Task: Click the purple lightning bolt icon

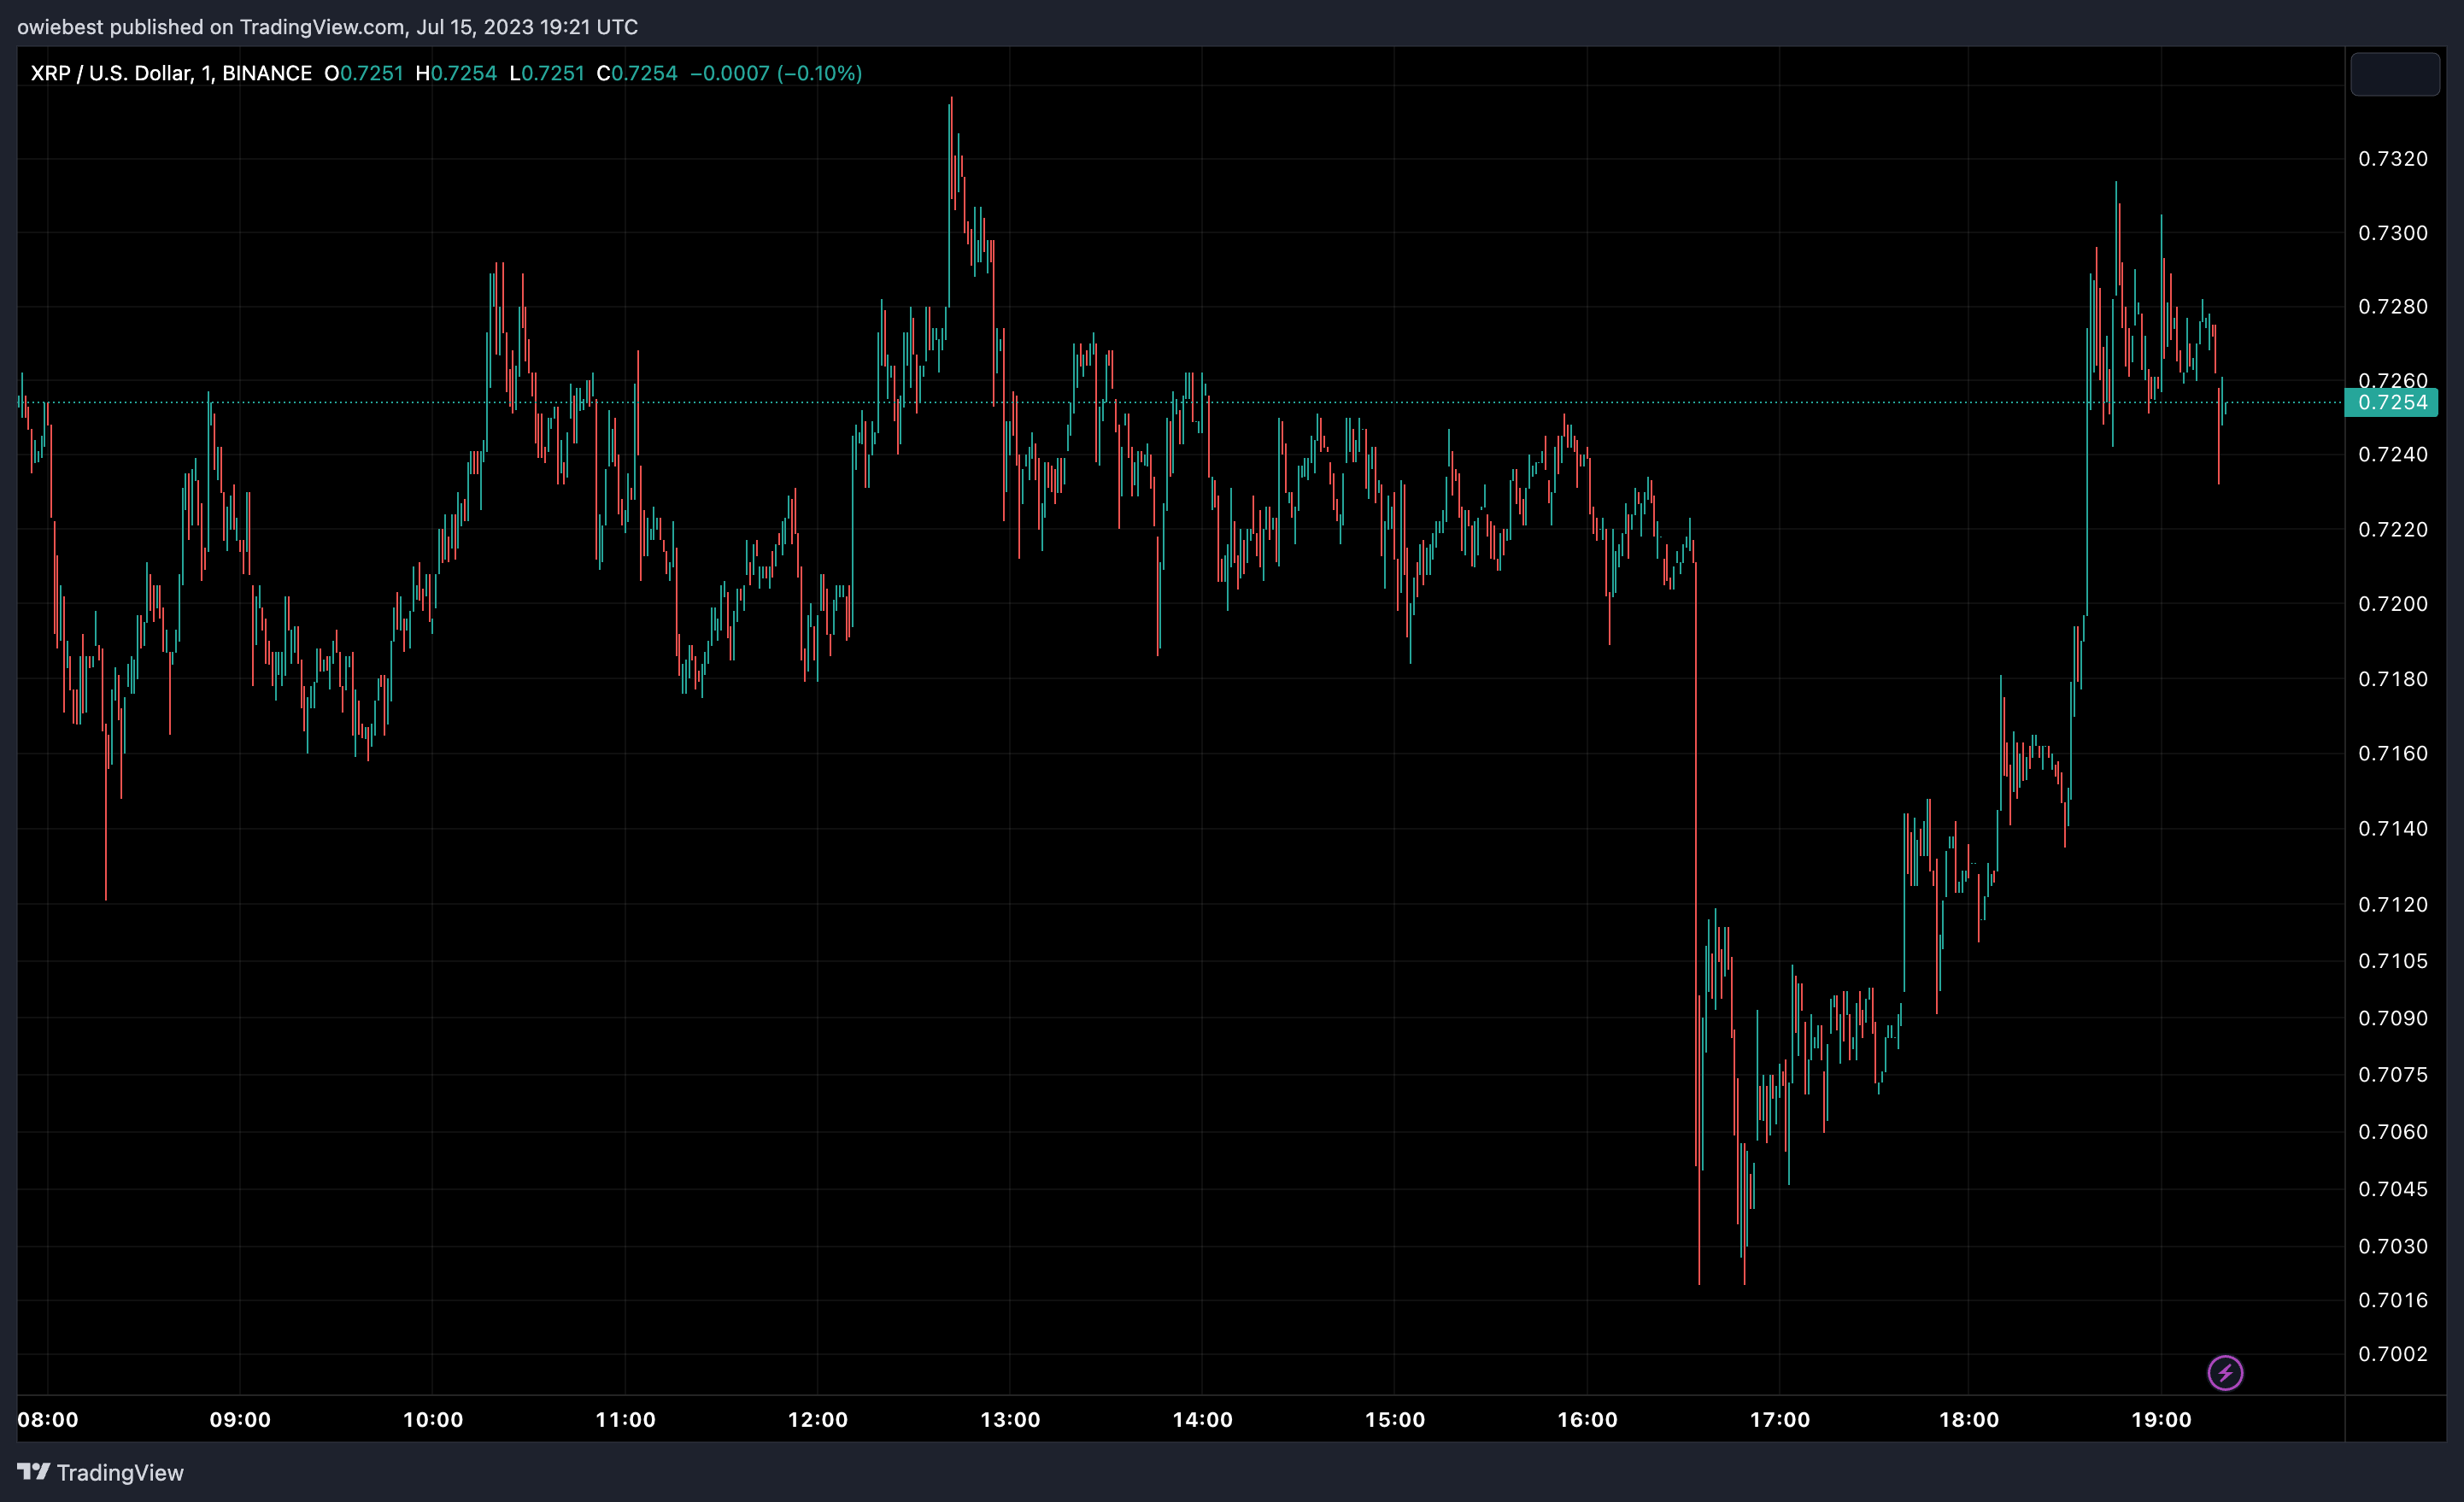Action: [2225, 1372]
